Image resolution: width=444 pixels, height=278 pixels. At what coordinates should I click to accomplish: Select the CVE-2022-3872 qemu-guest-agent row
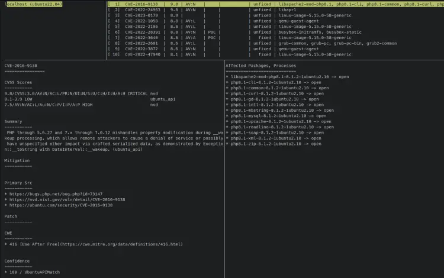(x=213, y=49)
